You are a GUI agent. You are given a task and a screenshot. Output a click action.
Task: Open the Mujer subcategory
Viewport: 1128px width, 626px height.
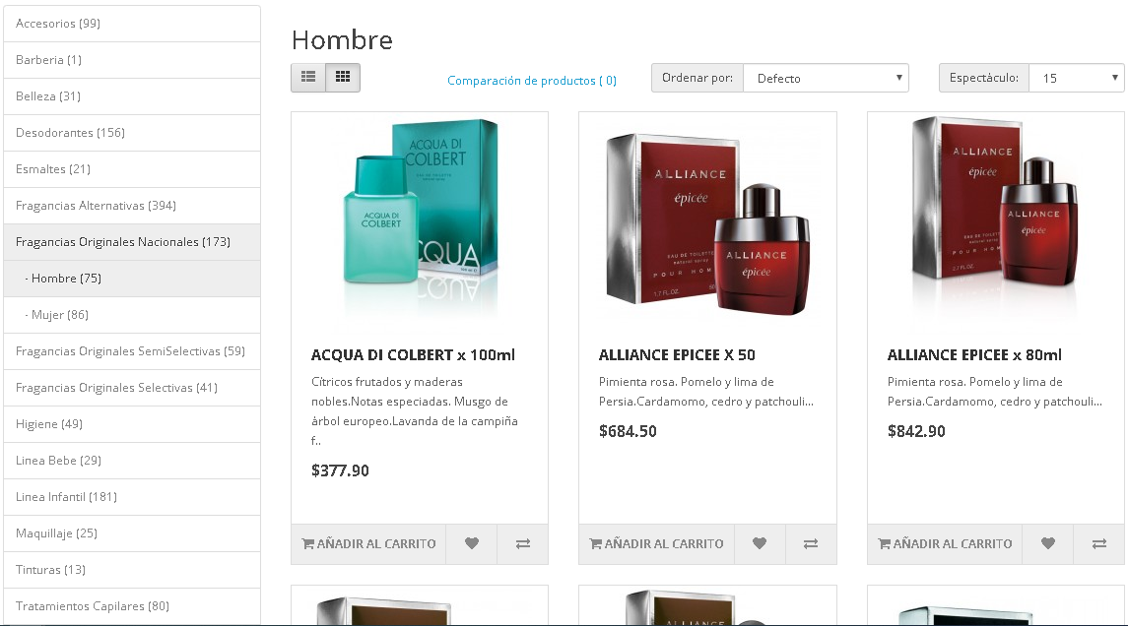pos(132,315)
